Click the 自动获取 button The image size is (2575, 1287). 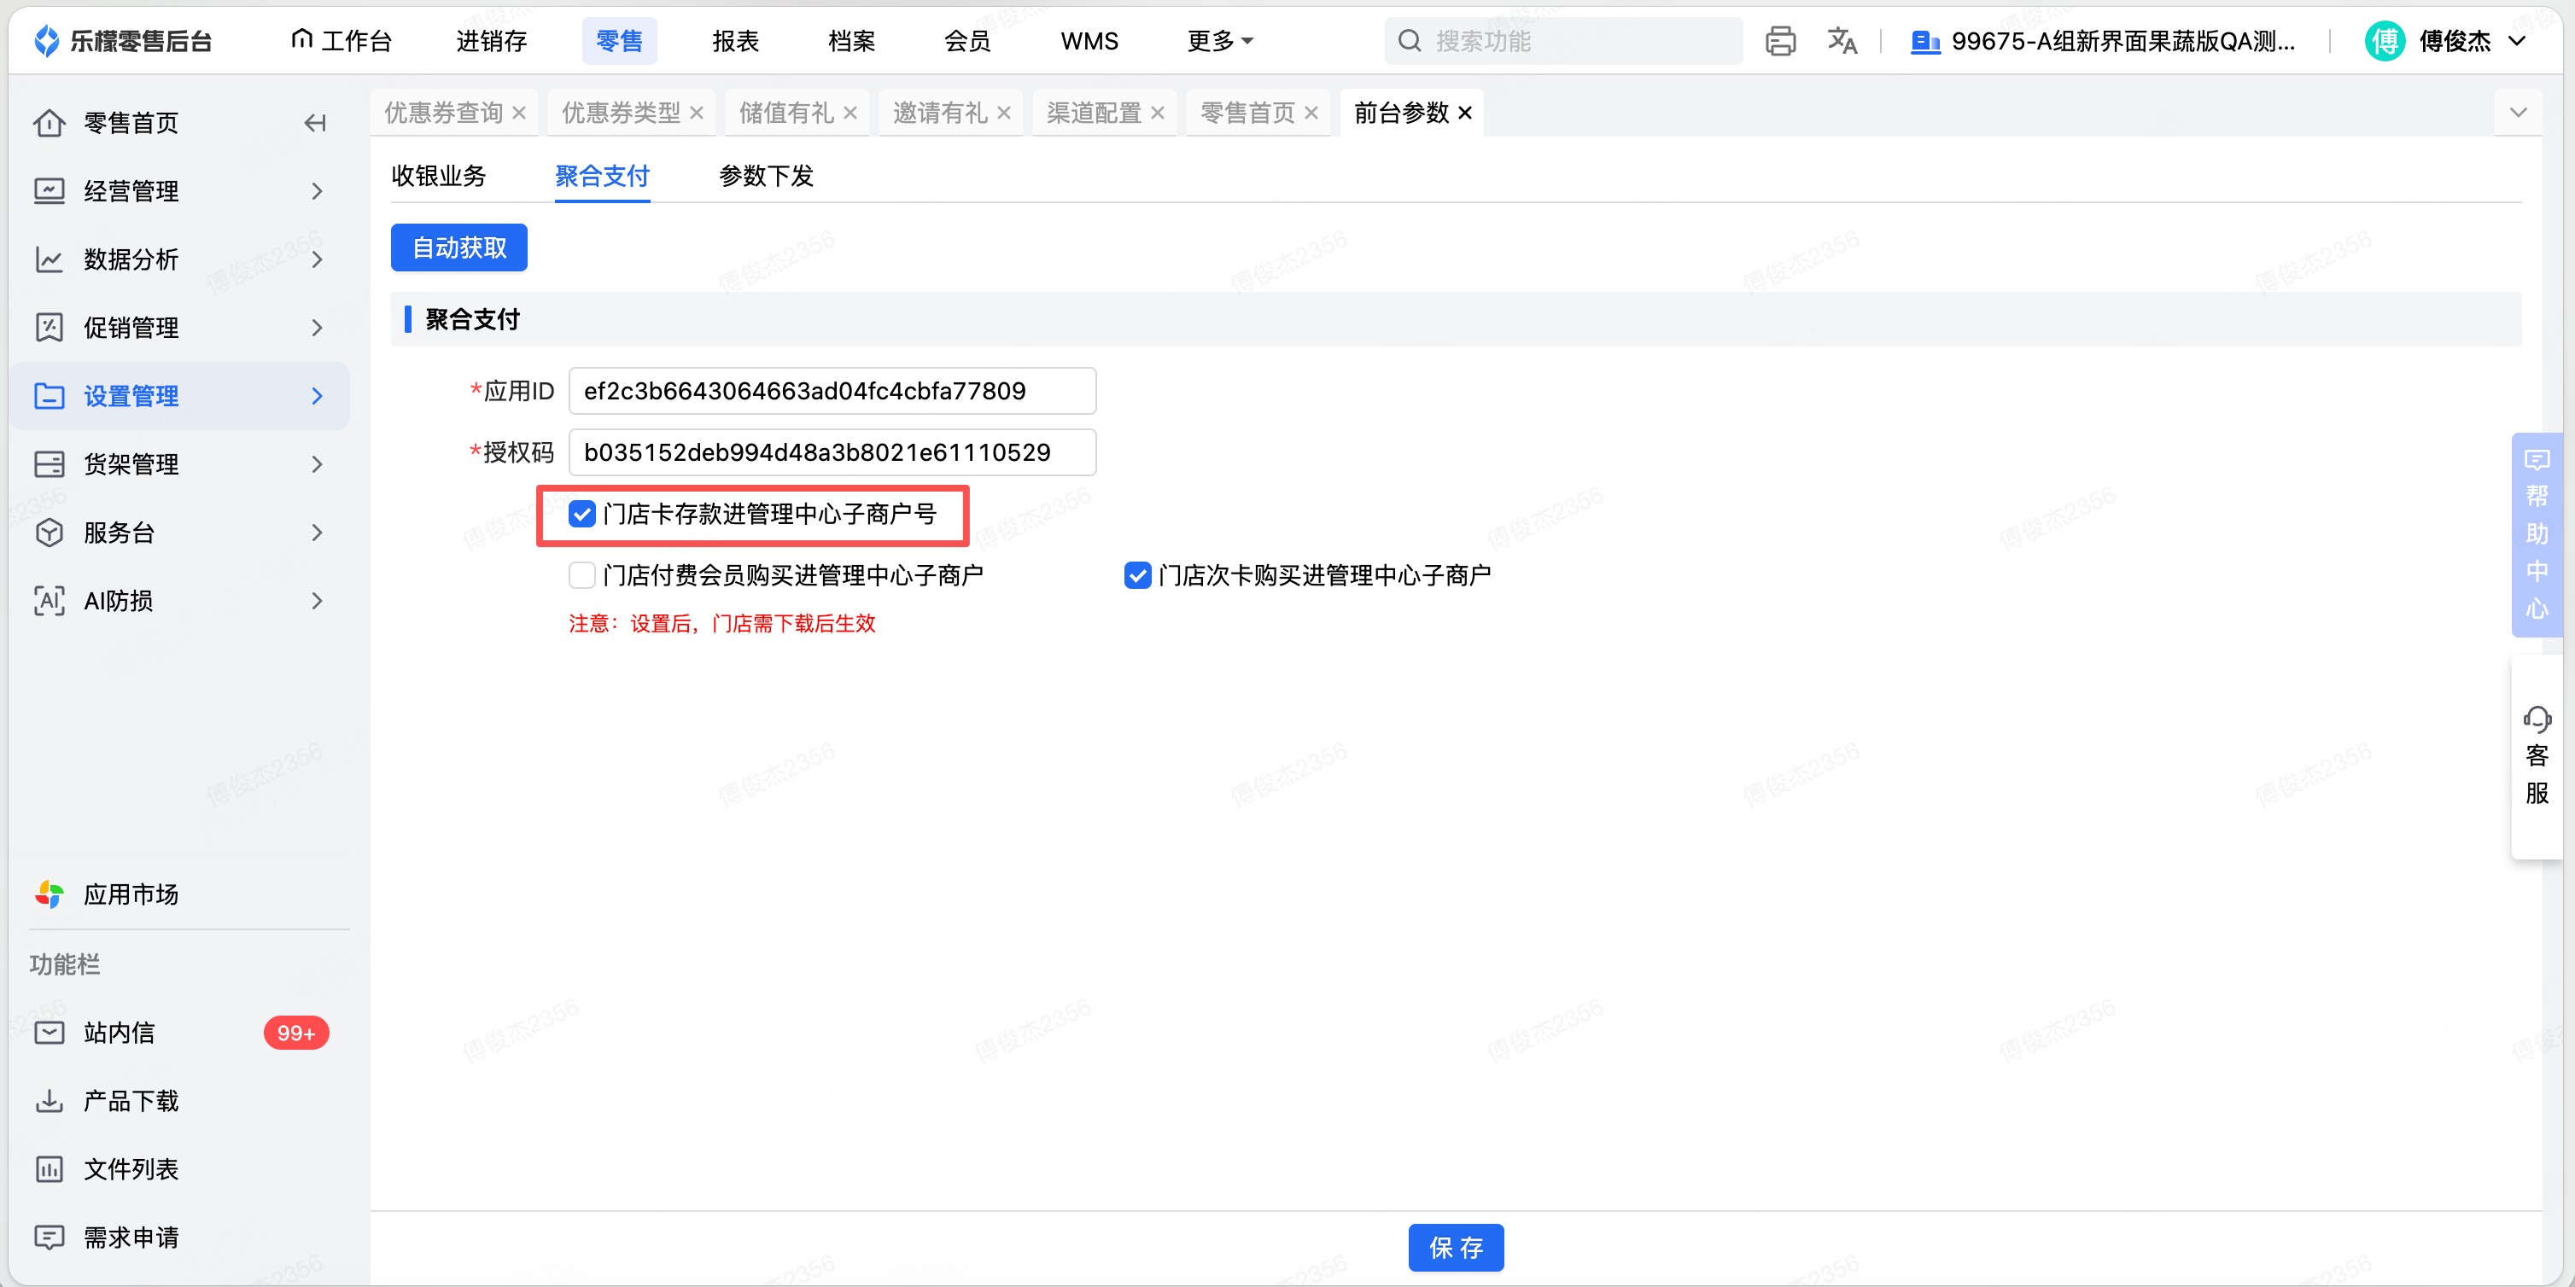pyautogui.click(x=458, y=247)
